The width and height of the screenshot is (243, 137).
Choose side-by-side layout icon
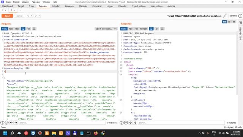pyautogui.click(x=224, y=22)
